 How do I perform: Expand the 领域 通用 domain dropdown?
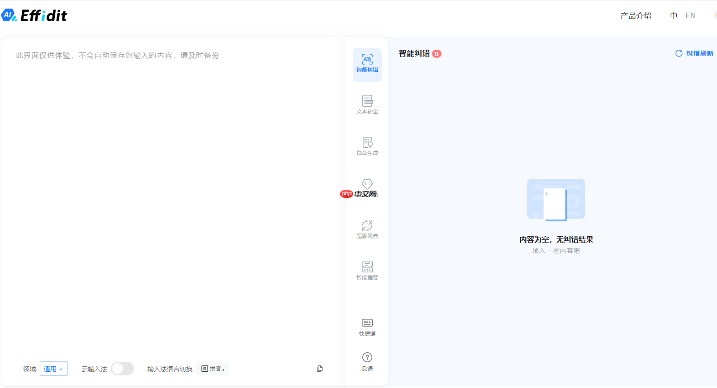click(54, 369)
